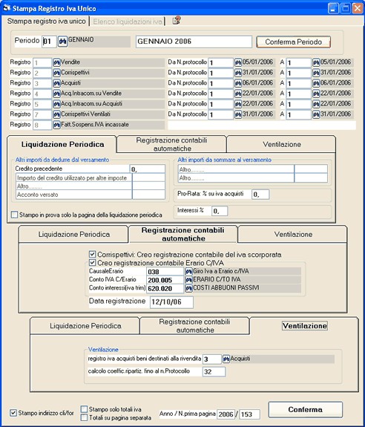Click the Importo del credito utilizzato amount field
This screenshot has height=427, width=365.
(148, 177)
